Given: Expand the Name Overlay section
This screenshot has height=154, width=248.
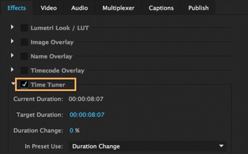Looking at the screenshot, I should tap(13, 56).
